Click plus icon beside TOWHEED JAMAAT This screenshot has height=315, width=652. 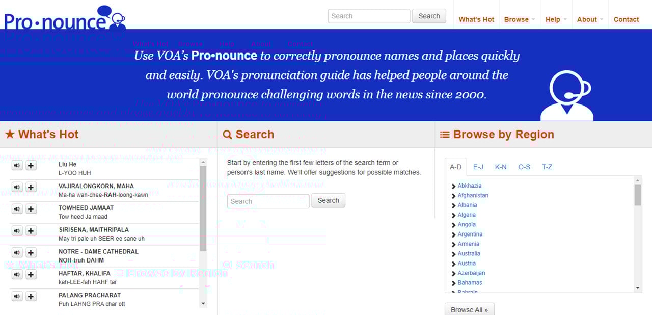click(31, 209)
